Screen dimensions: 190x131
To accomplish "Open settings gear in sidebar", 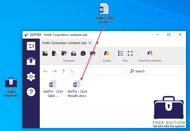I will click(x=31, y=77).
